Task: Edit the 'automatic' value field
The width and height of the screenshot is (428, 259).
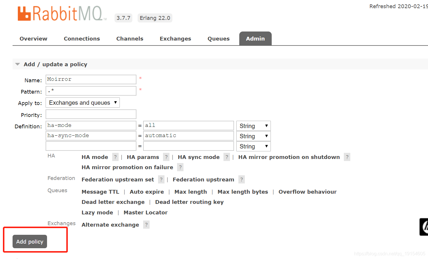Action: [x=188, y=136]
